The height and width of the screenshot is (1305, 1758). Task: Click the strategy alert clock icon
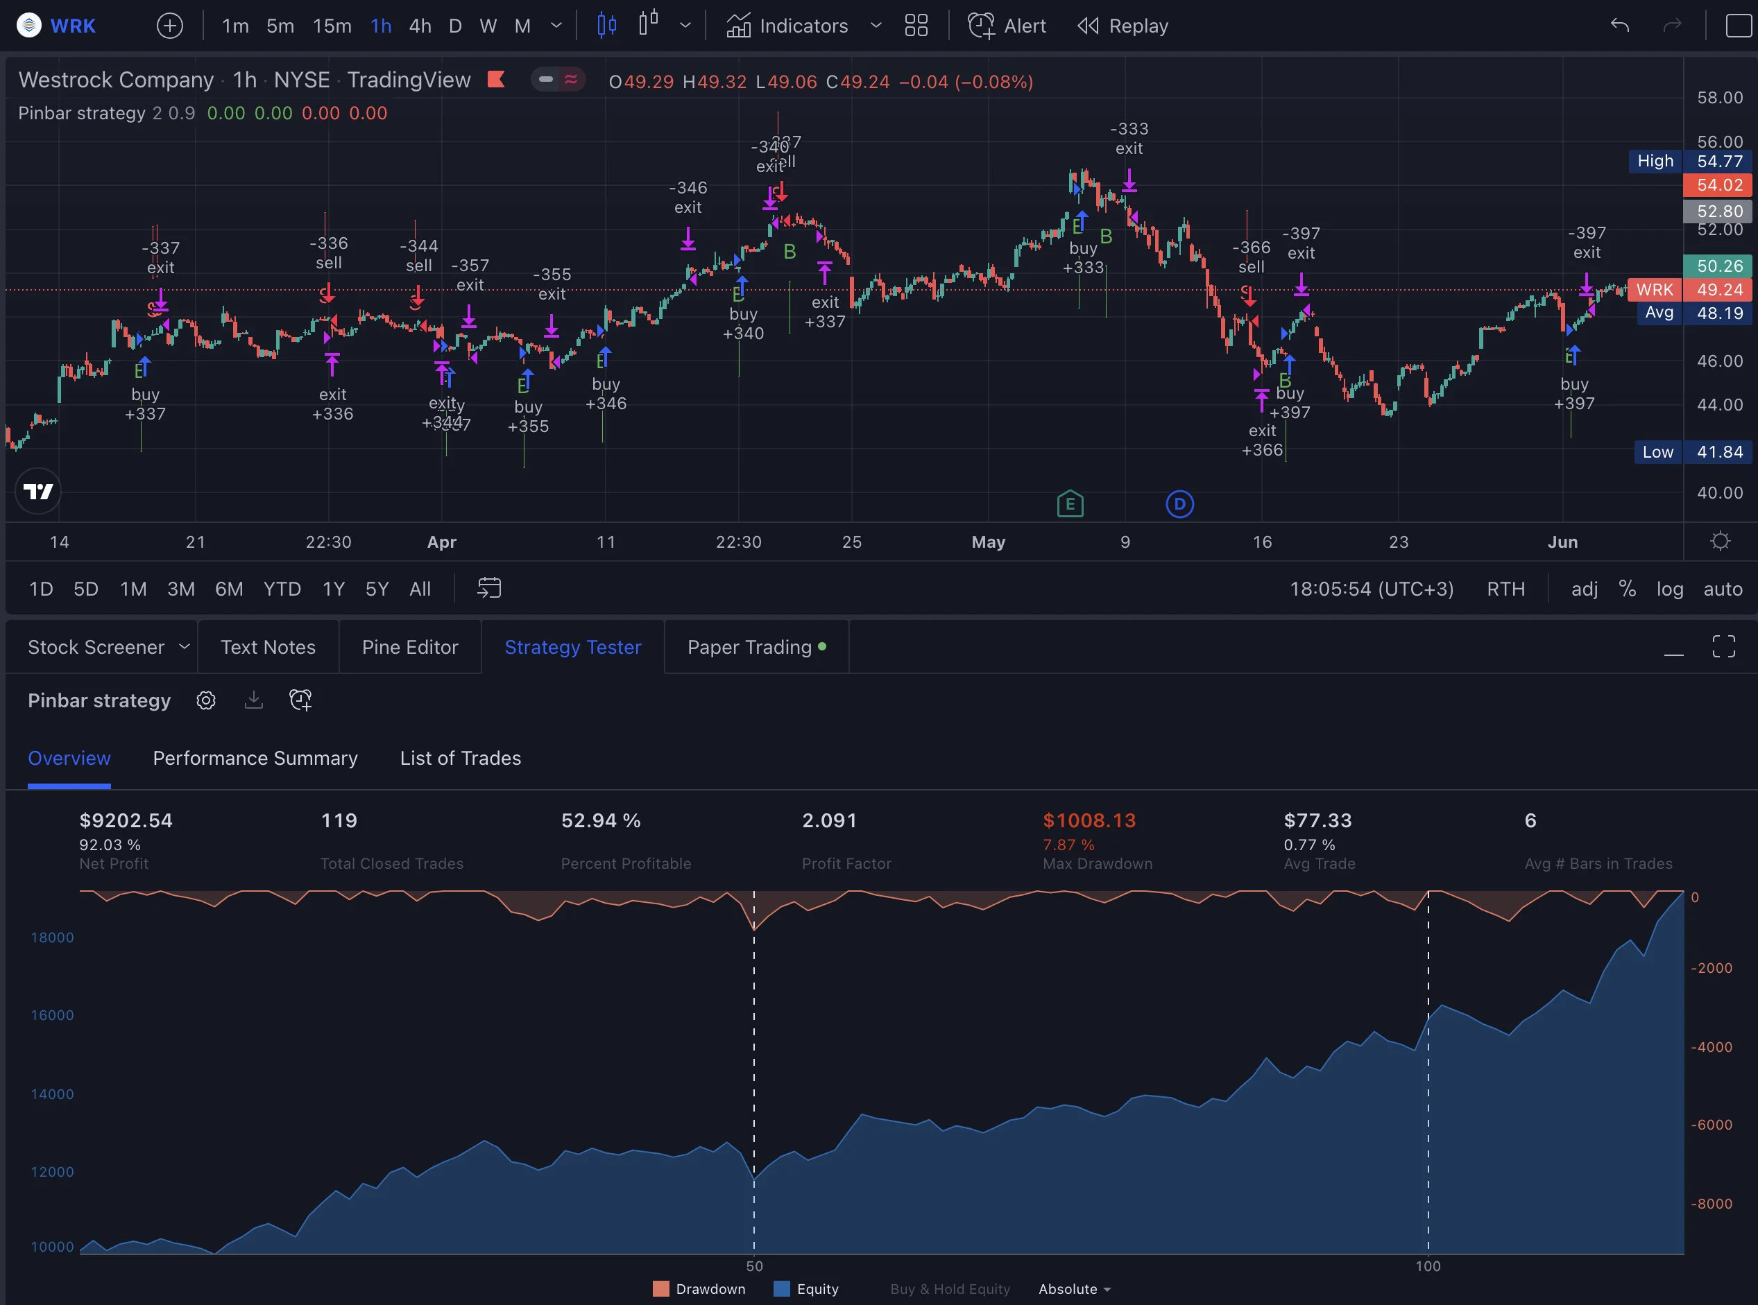(301, 700)
